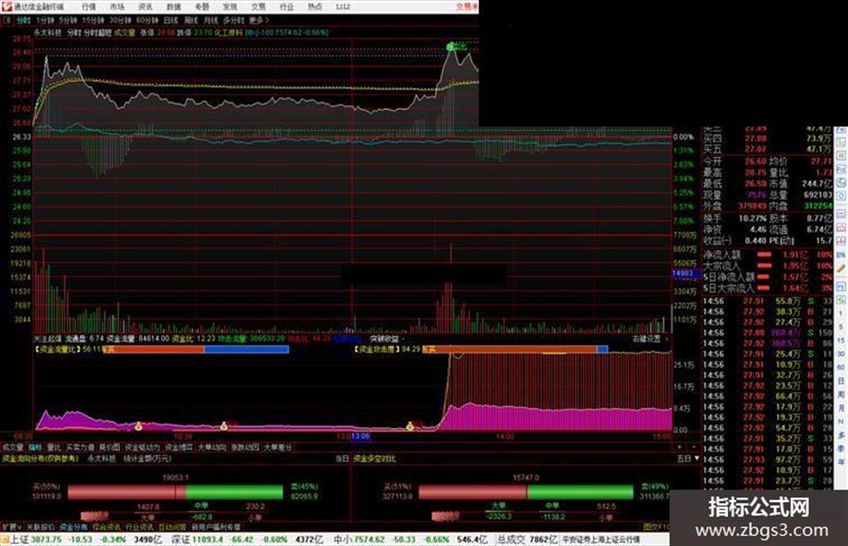Viewport: 848px width, 546px height.
Task: Click the minus button beside indicator tabs
Action: pos(694,447)
